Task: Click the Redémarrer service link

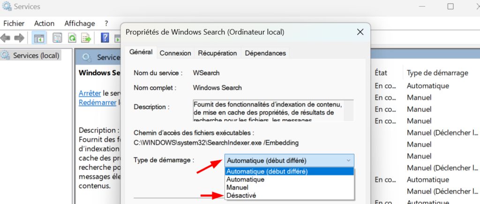Action: (x=97, y=102)
